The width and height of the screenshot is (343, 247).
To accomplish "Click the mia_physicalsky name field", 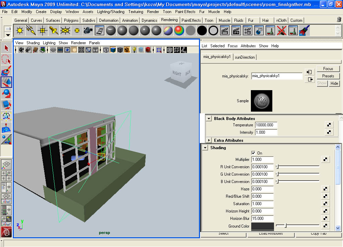I will point(277,76).
